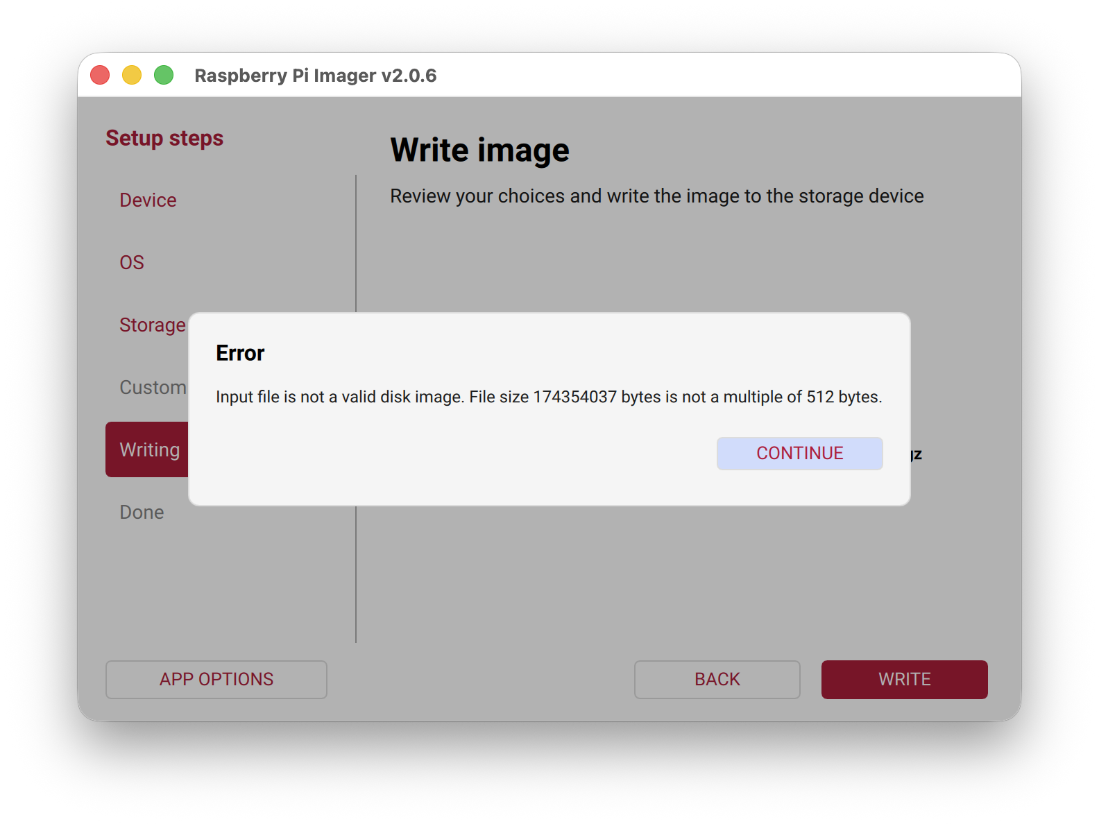This screenshot has width=1099, height=824.
Task: Open the Customisation step in sidebar
Action: 153,387
